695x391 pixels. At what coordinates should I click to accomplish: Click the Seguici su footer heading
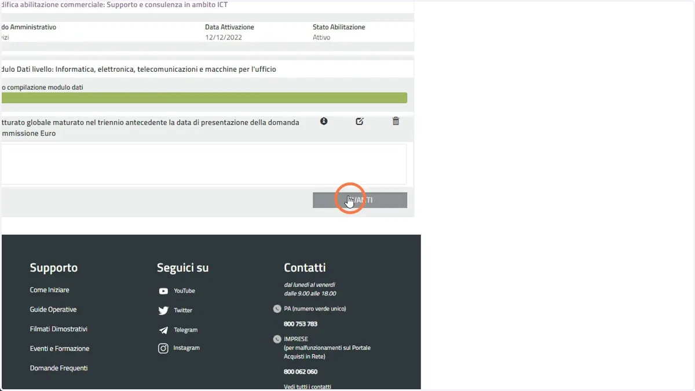[x=182, y=268]
